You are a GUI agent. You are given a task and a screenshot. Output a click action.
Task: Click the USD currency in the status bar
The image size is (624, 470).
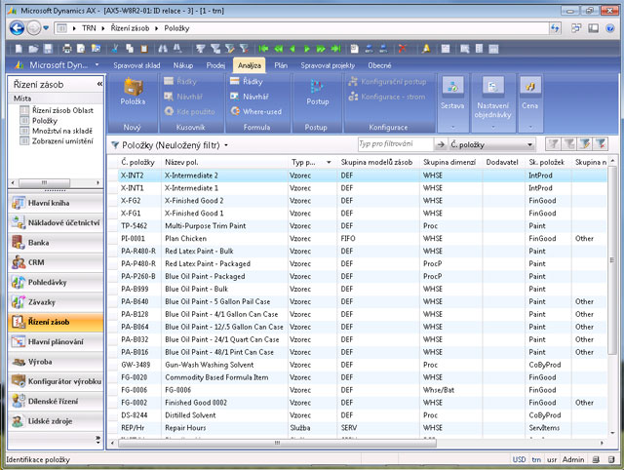[x=519, y=459]
